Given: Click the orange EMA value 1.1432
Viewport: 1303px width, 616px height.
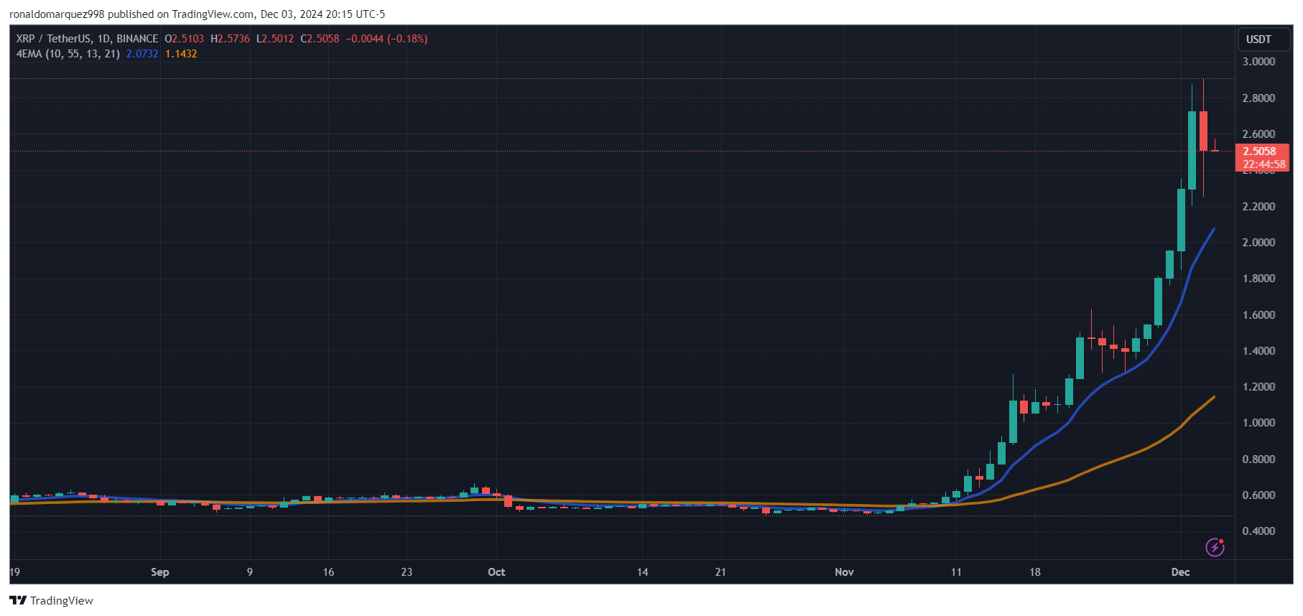Looking at the screenshot, I should pyautogui.click(x=181, y=54).
